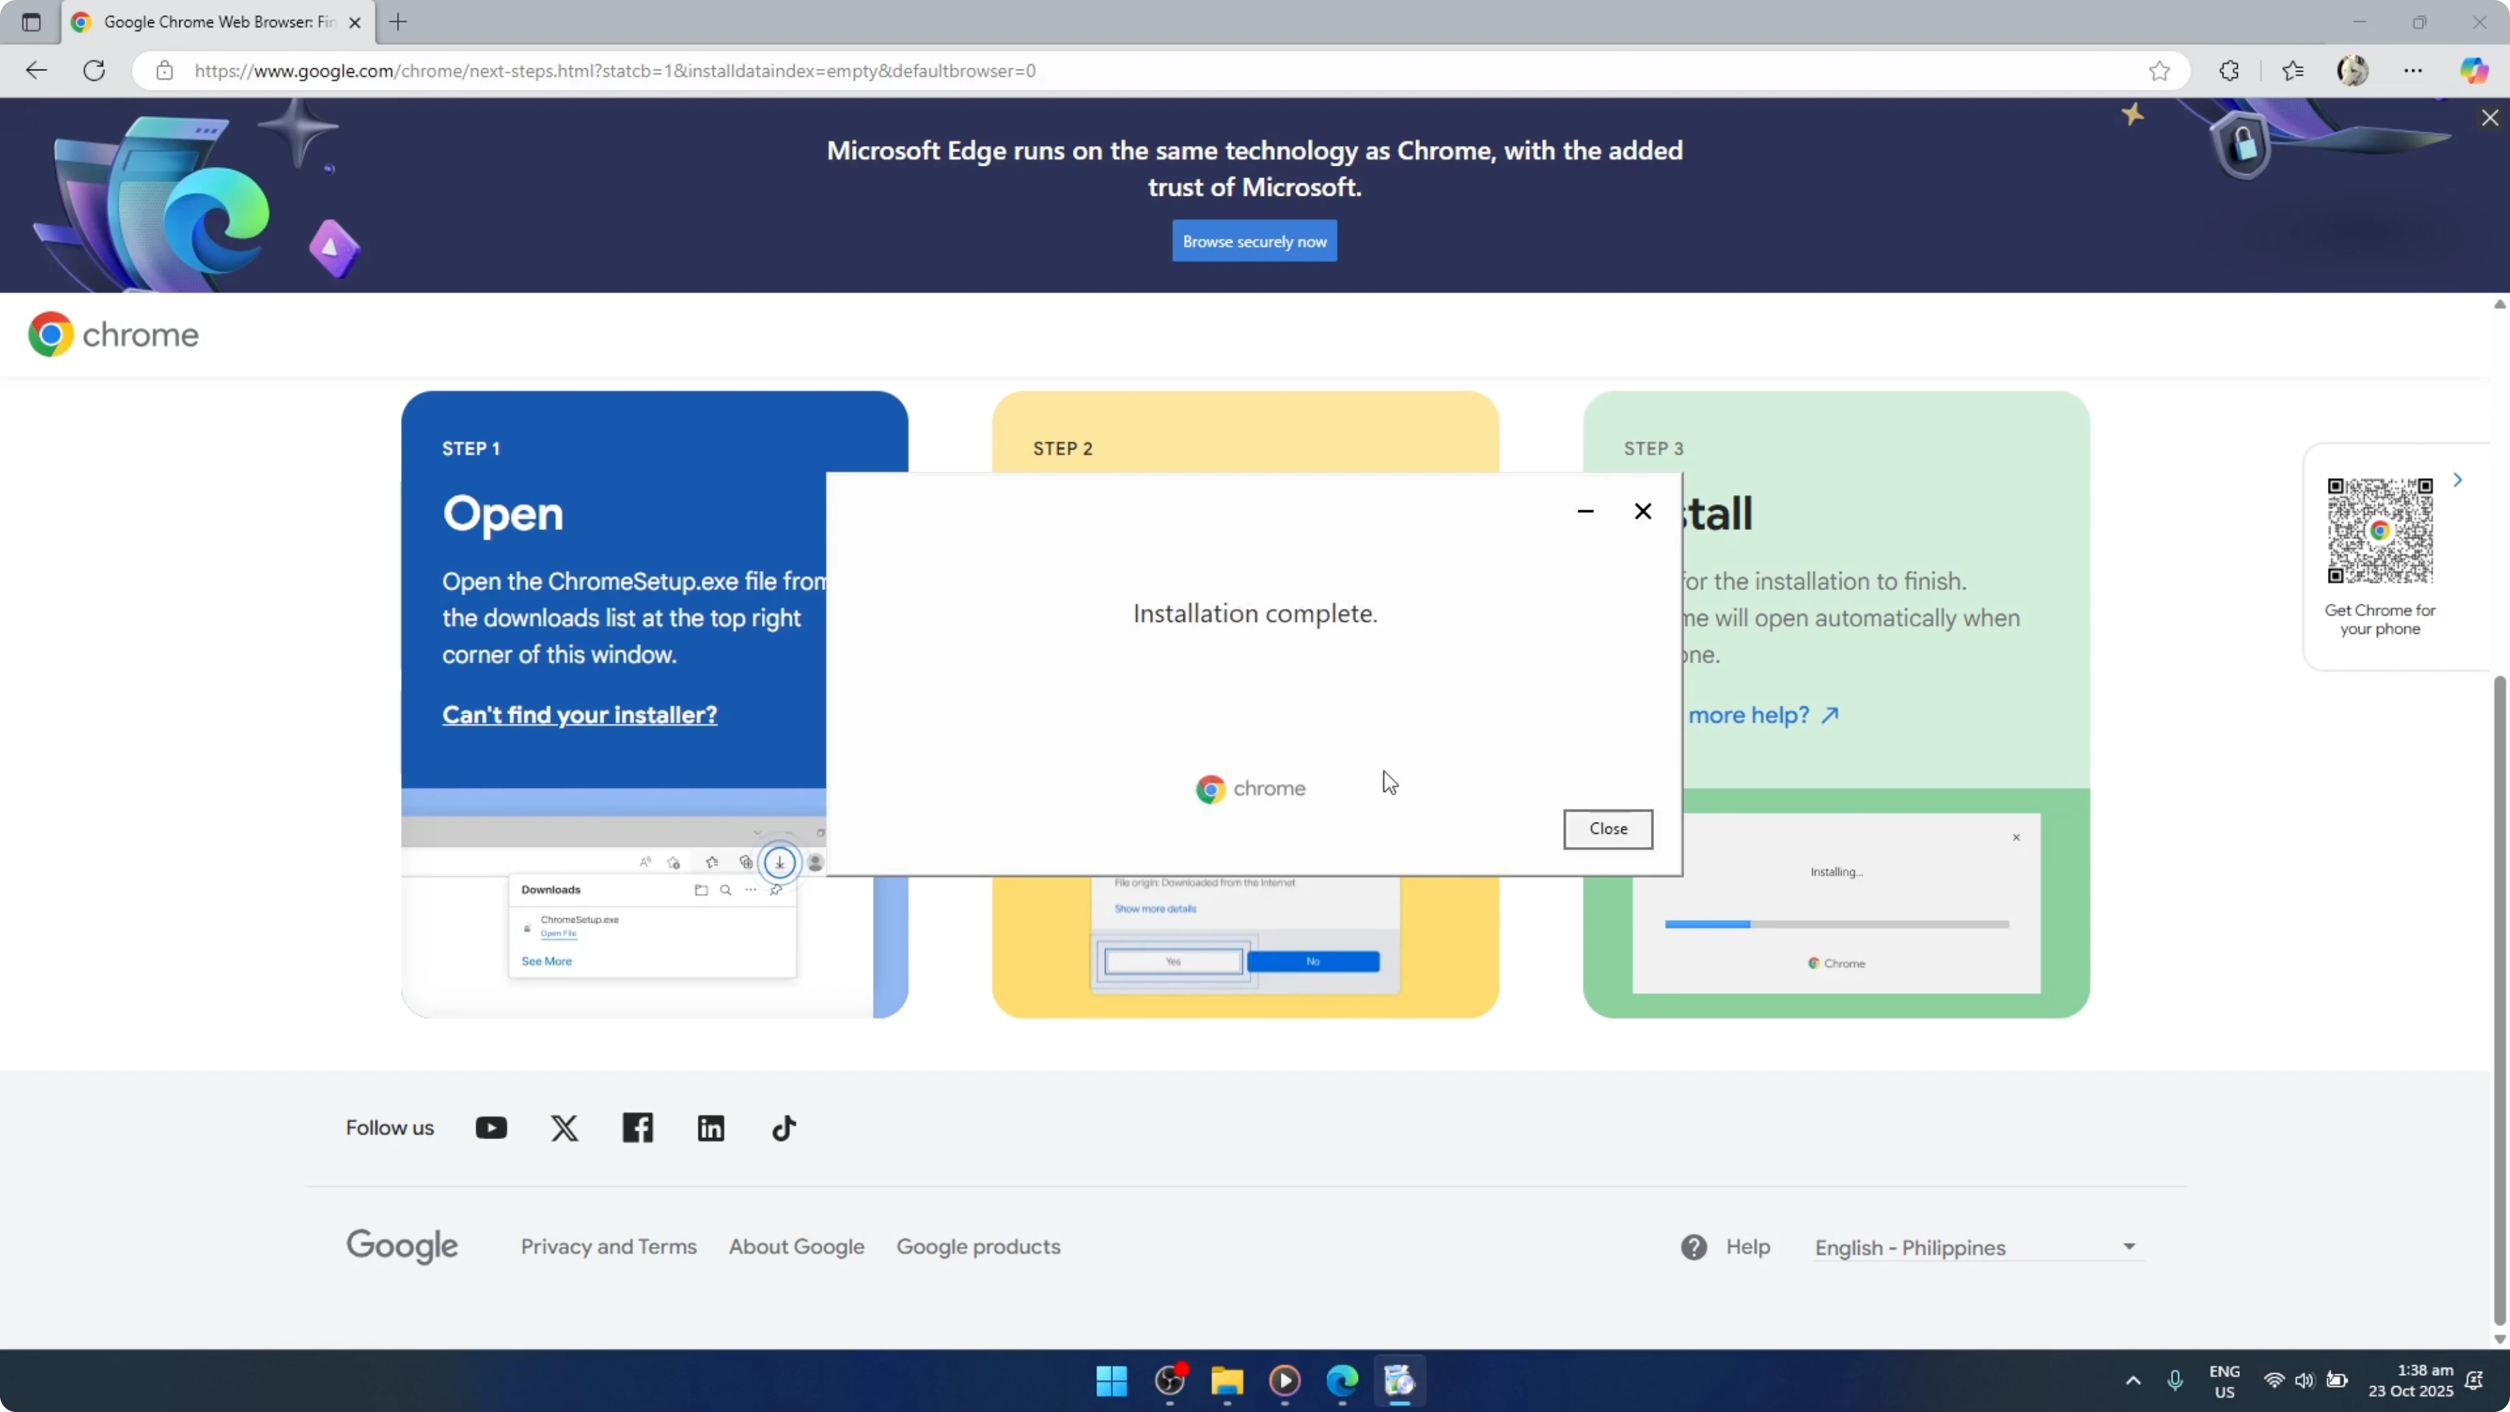
Task: Open Chrome's YouTube page
Action: point(491,1128)
